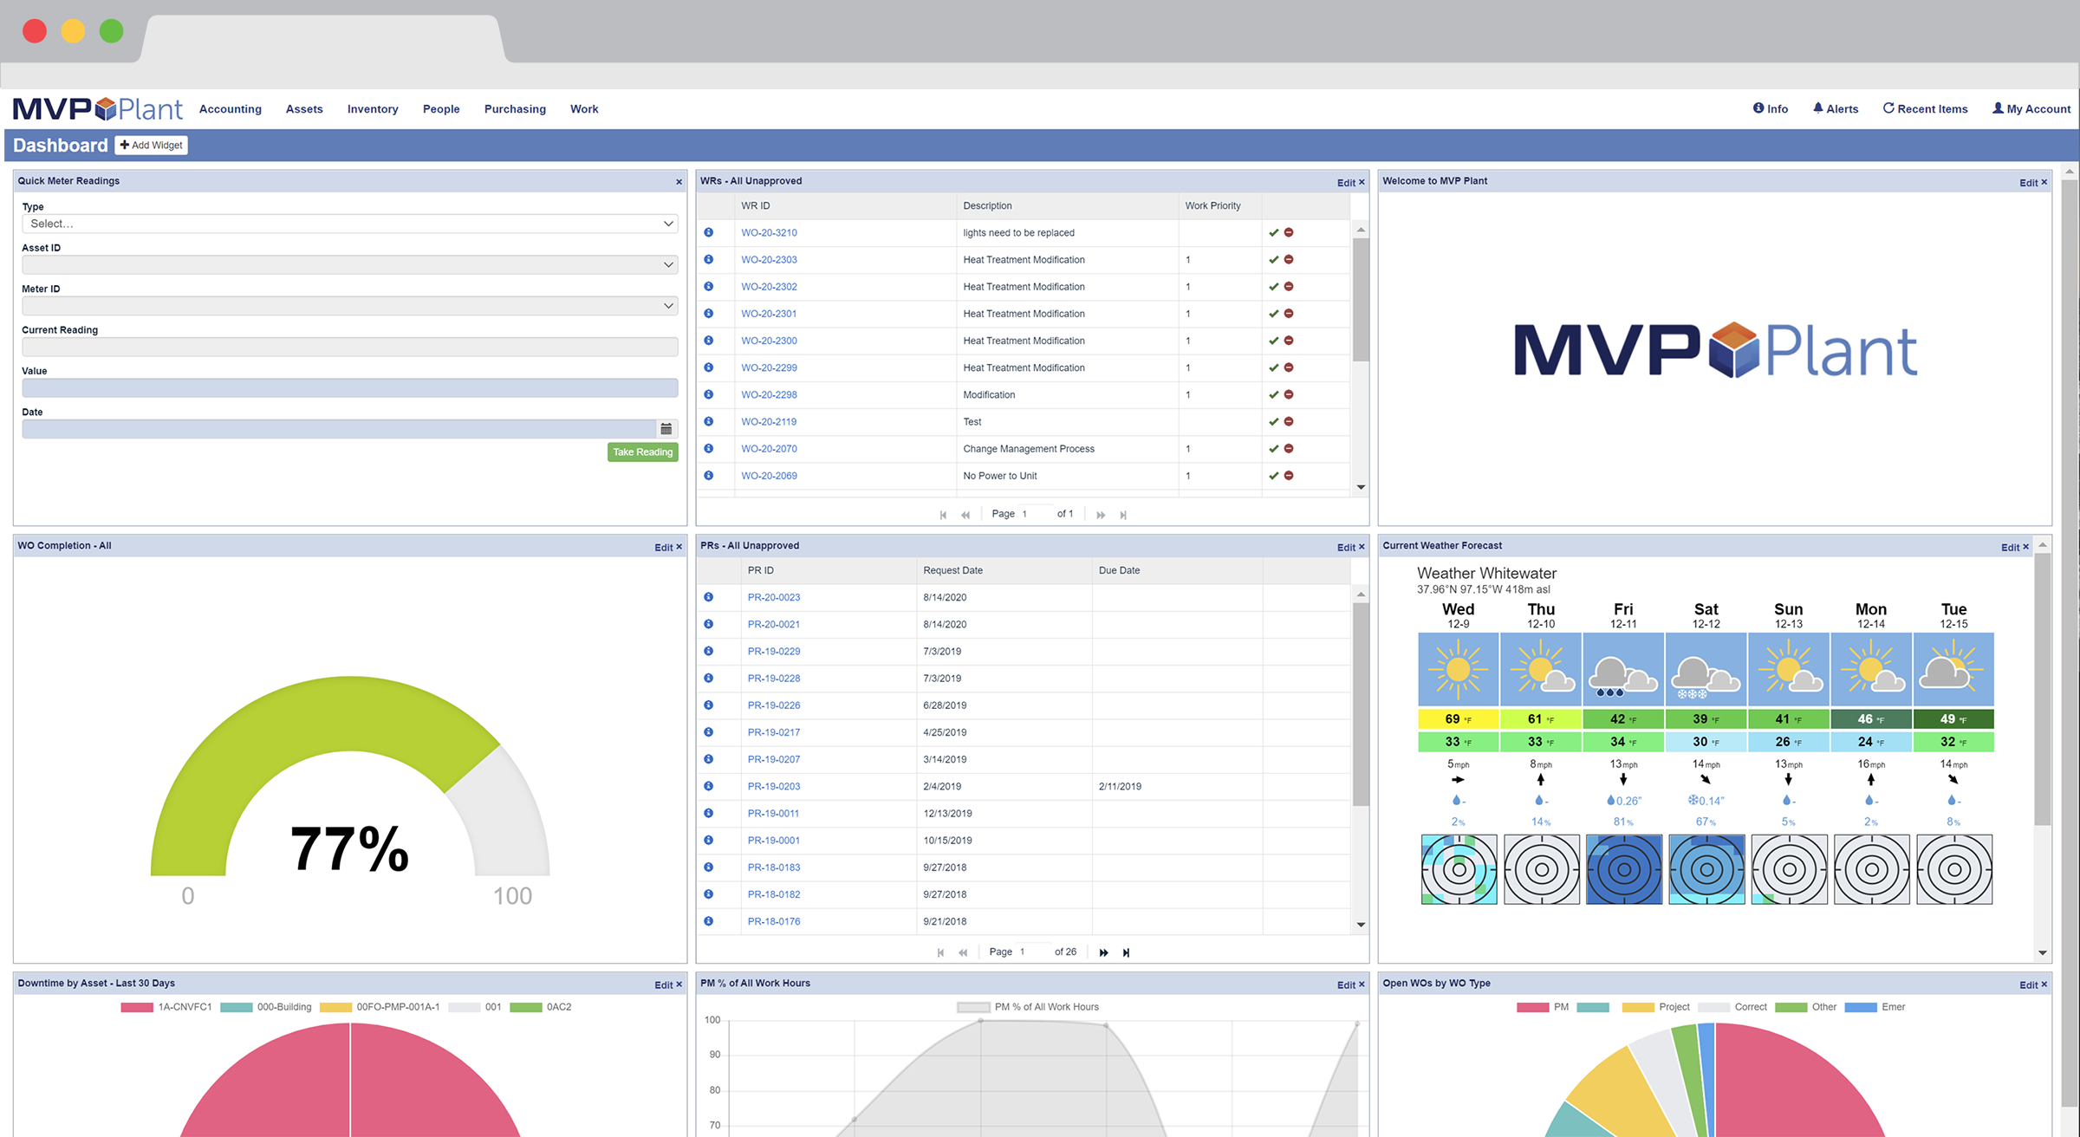Open the calendar picker for the Date field
Image resolution: width=2080 pixels, height=1137 pixels.
tap(666, 428)
